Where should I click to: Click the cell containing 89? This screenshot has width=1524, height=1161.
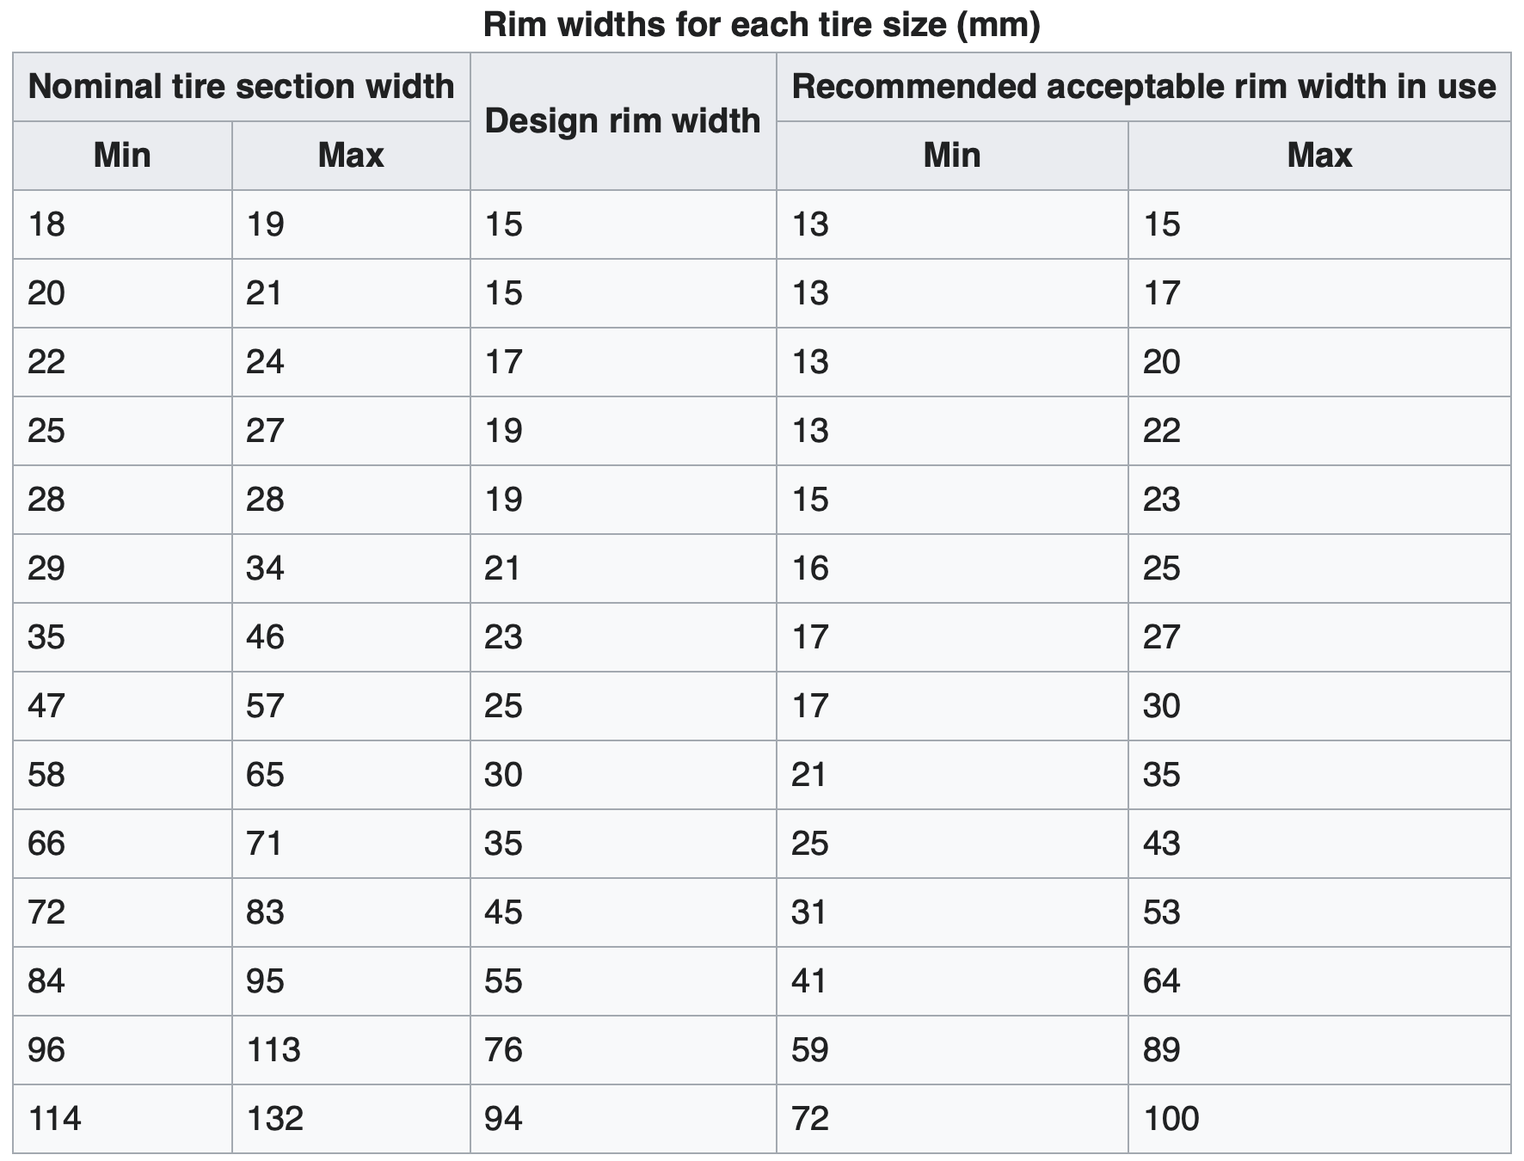(x=1161, y=1050)
